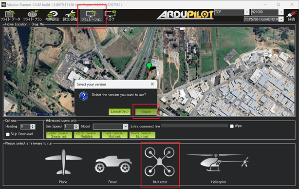Click the Stable version button
Screen dimensions: 299x189
click(x=146, y=112)
